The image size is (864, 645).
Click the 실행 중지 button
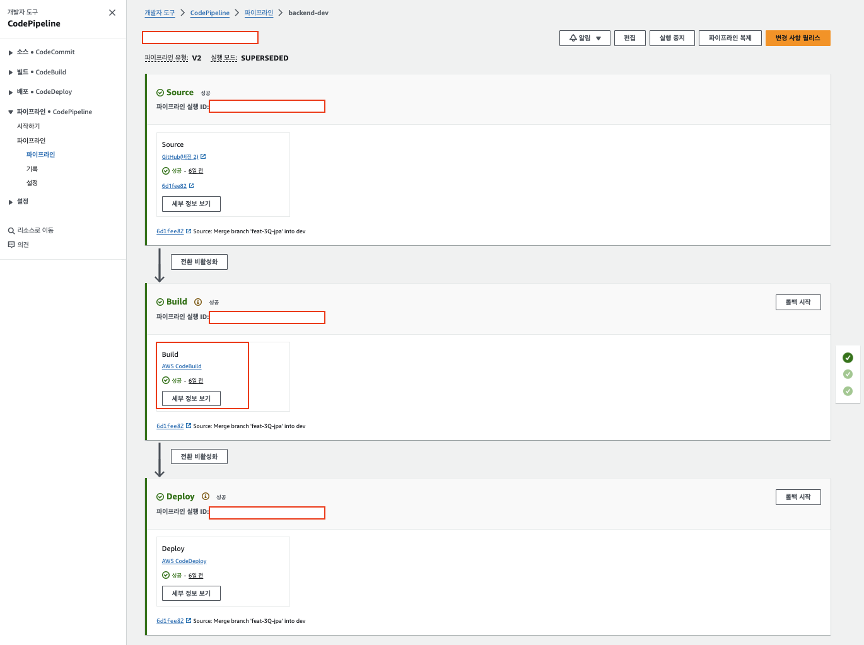tap(672, 38)
